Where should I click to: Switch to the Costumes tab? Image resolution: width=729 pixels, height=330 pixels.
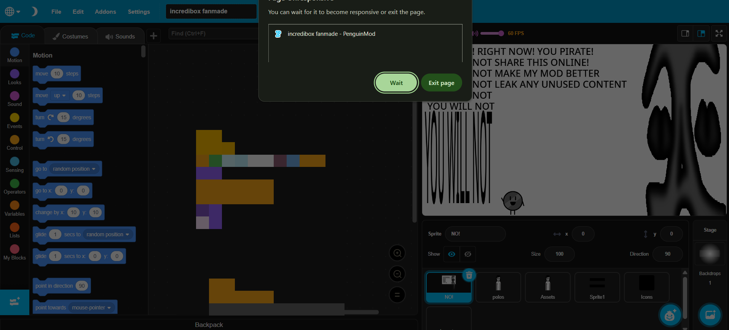click(70, 36)
